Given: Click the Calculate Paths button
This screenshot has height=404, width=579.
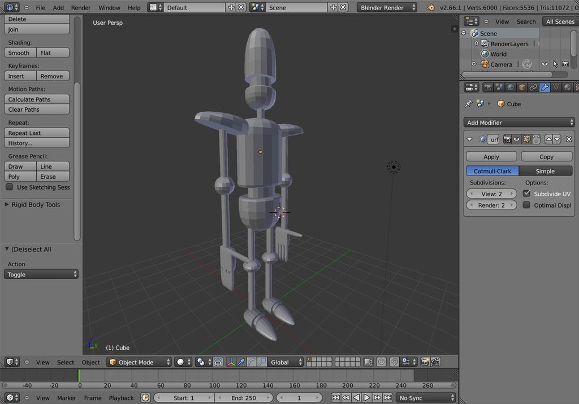Looking at the screenshot, I should (x=37, y=99).
